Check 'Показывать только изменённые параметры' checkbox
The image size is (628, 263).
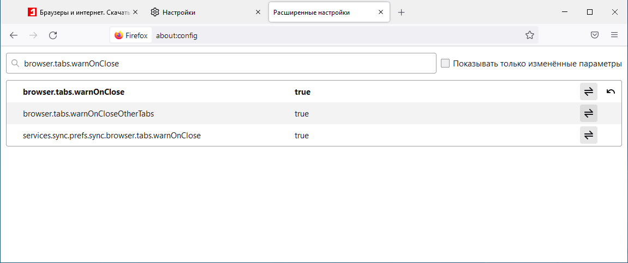tap(445, 63)
